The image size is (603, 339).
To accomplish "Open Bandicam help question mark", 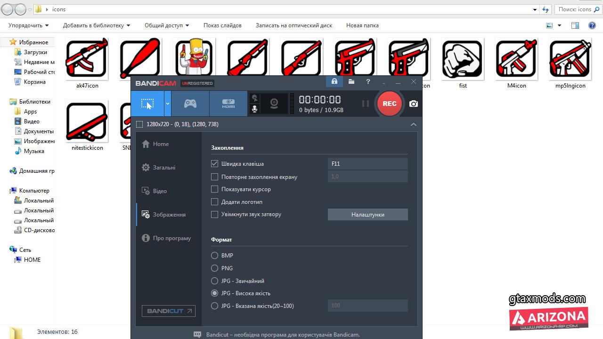I will (368, 82).
